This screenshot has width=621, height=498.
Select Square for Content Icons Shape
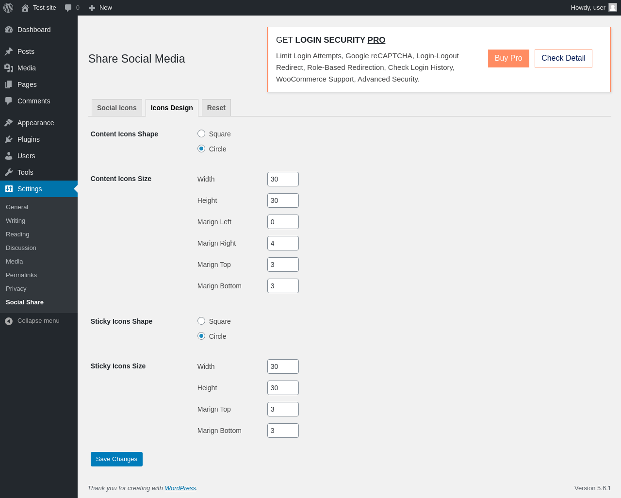(201, 133)
